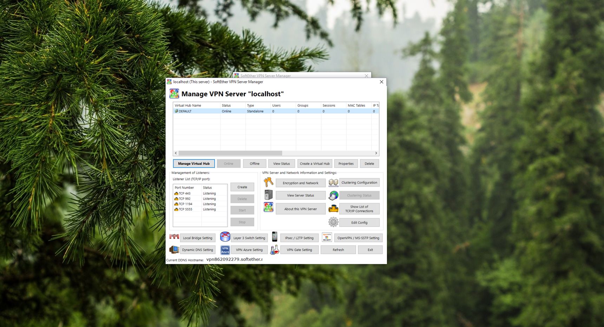Open VPN Azure Setting

coord(249,250)
